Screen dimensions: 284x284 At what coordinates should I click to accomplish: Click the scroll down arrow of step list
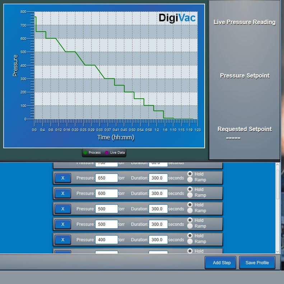point(278,251)
